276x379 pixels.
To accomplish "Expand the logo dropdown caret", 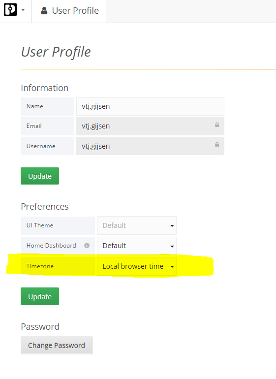I will click(23, 10).
